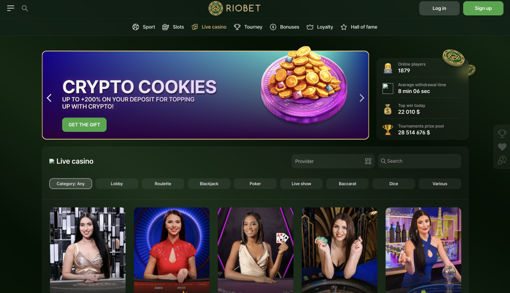Open the trophy icon in right sidebar
The width and height of the screenshot is (510, 293).
pos(502,133)
